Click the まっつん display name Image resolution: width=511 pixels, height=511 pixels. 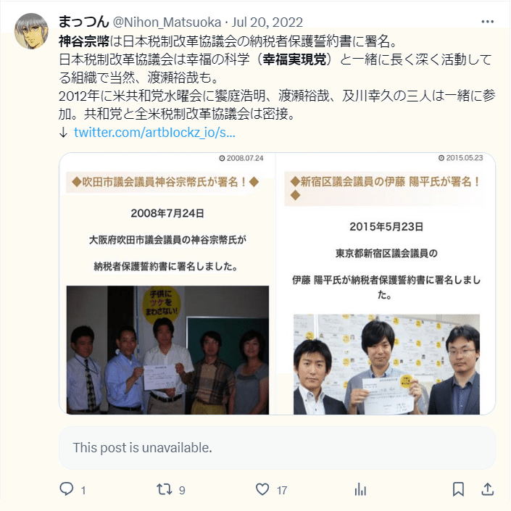click(84, 22)
